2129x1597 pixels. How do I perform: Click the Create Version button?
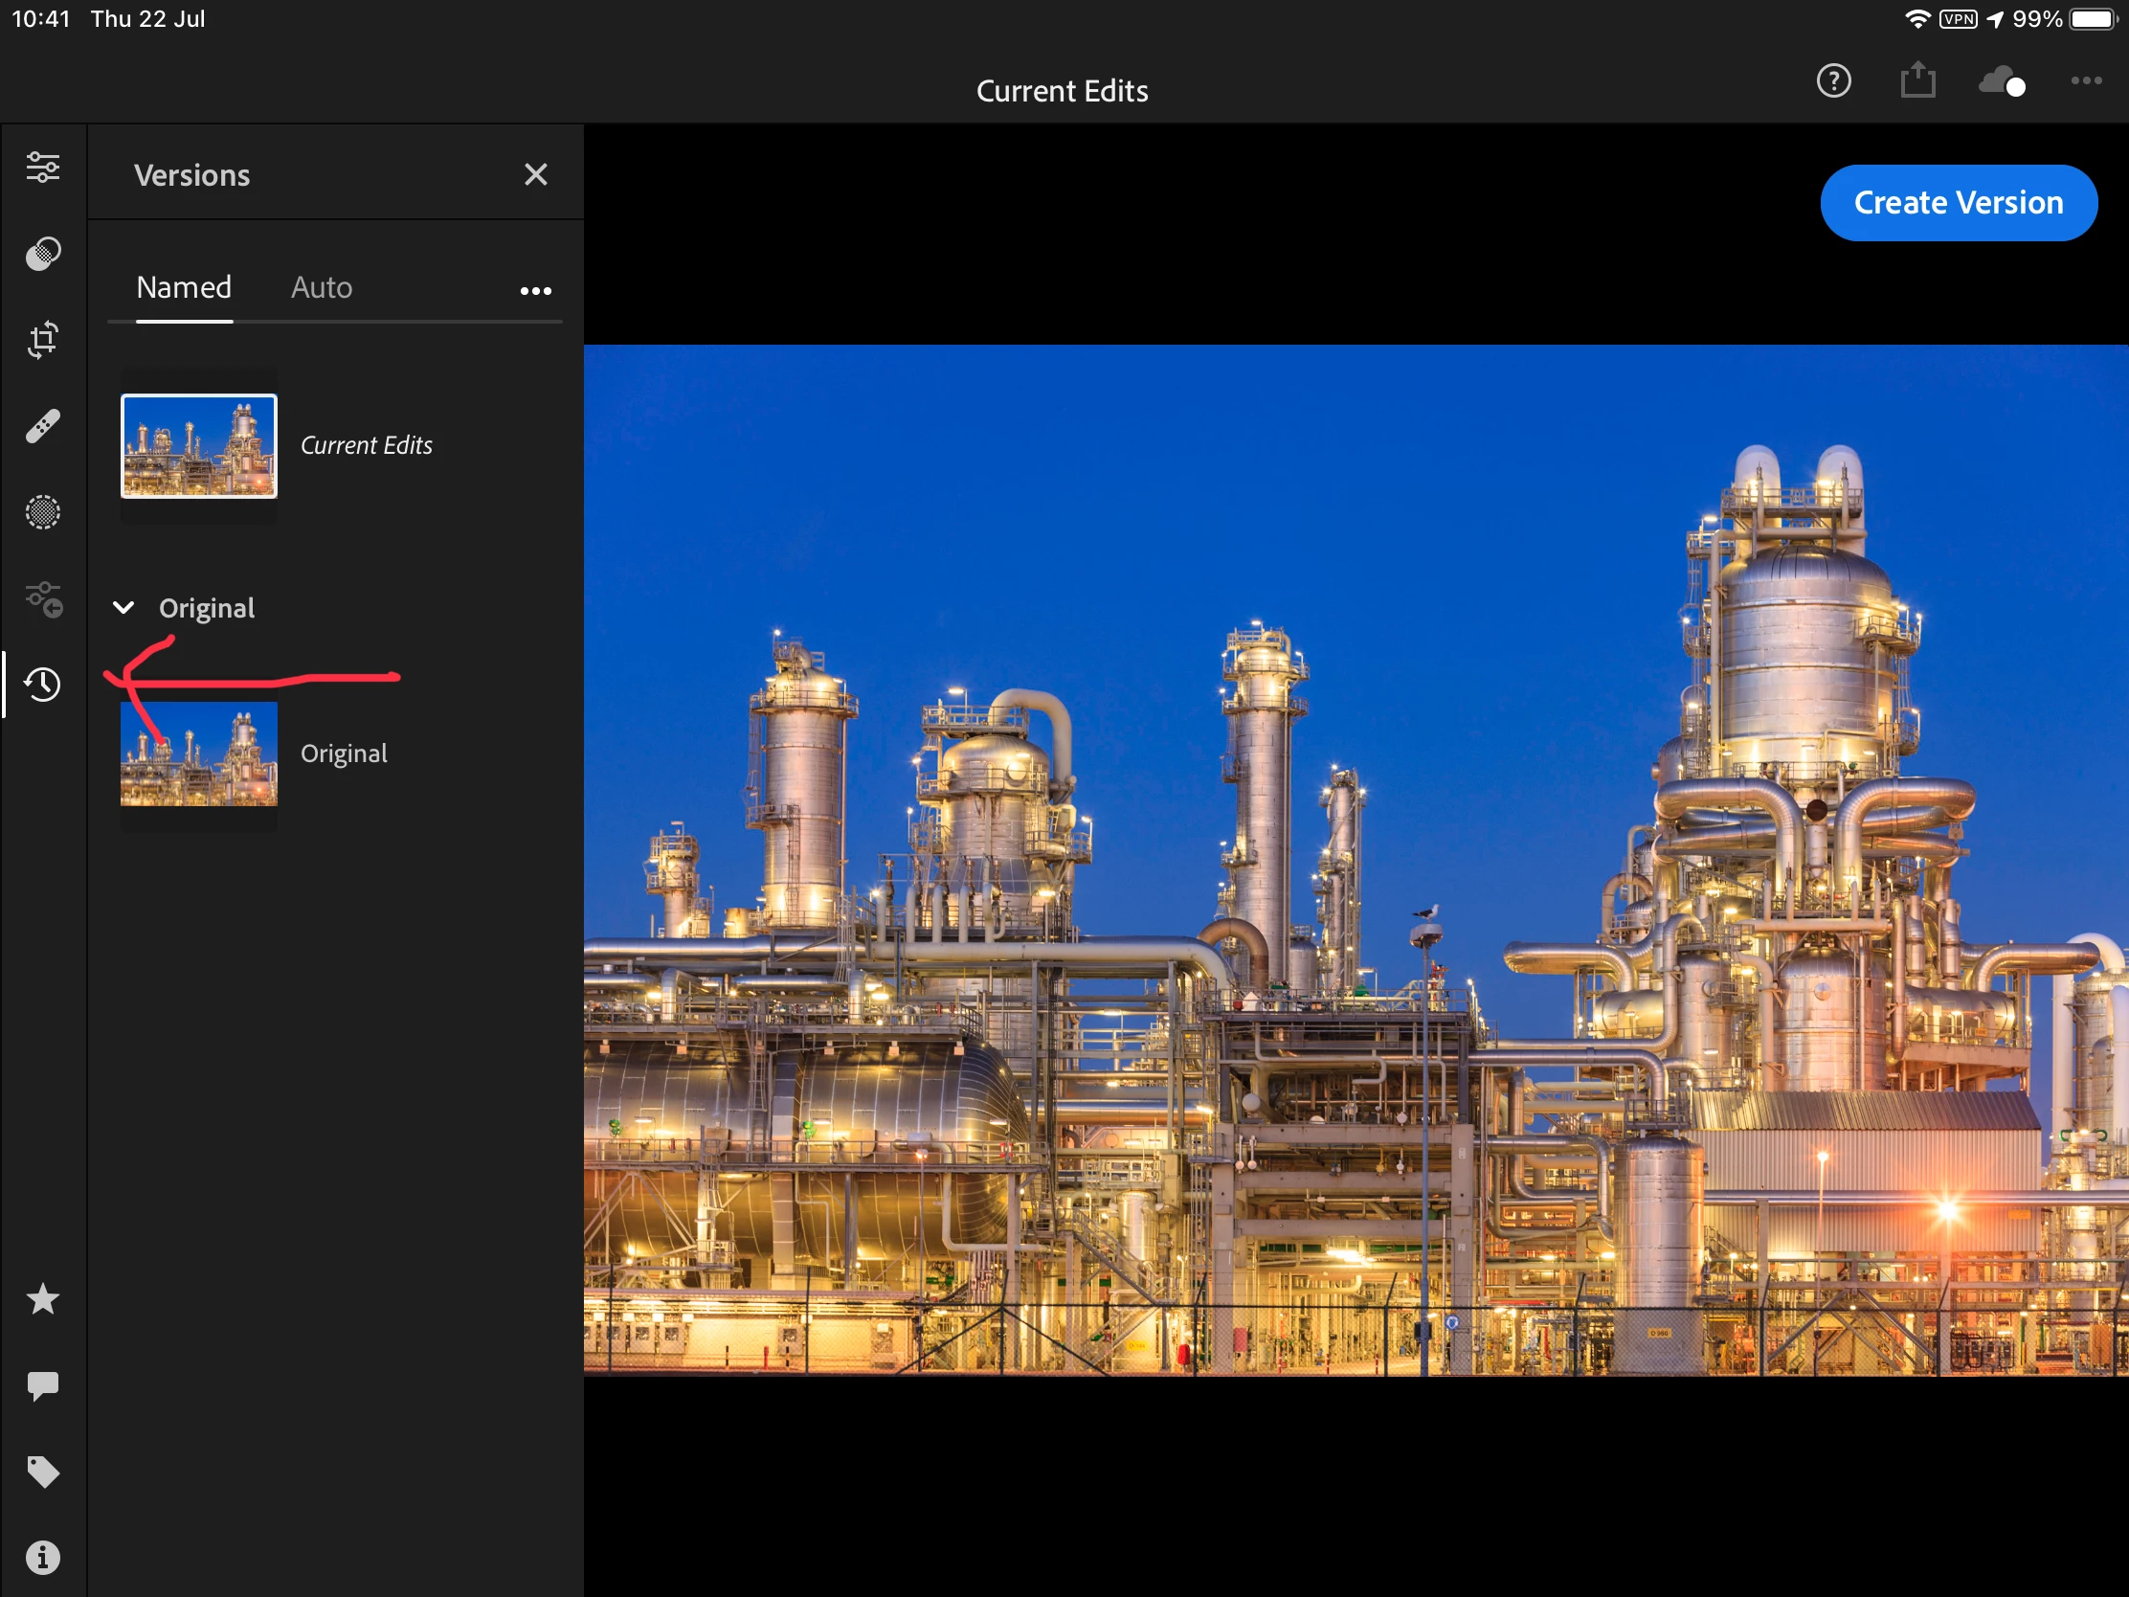point(1958,203)
